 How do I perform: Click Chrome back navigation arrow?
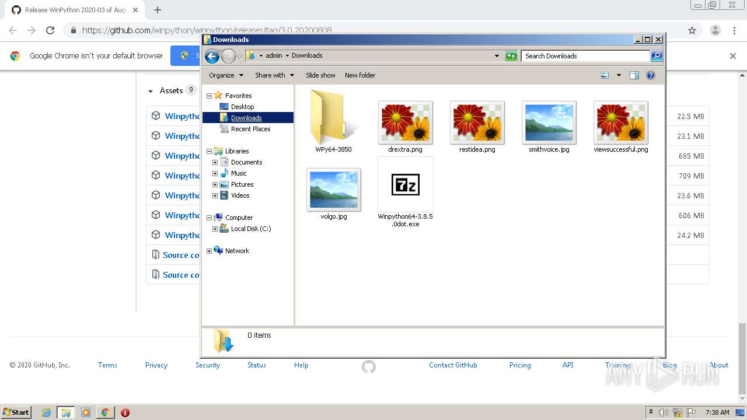pyautogui.click(x=13, y=30)
